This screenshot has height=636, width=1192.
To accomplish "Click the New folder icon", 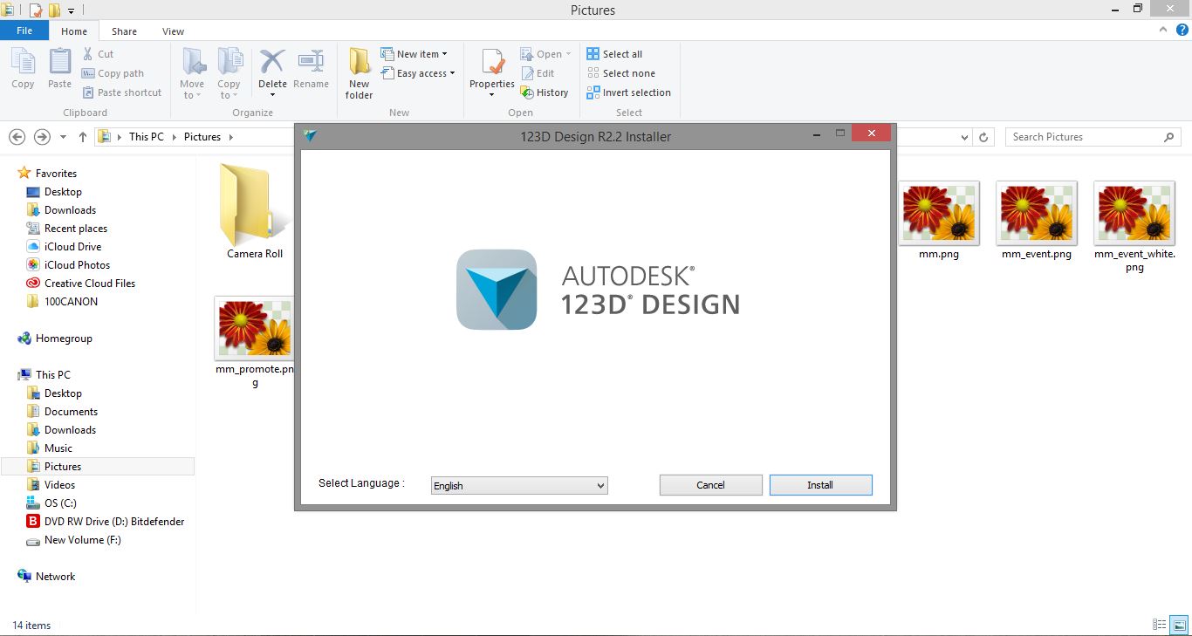I will 359,74.
